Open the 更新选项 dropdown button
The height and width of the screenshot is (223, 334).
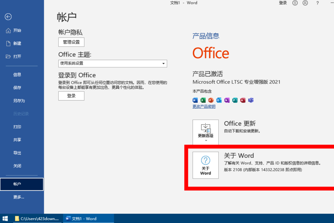(x=205, y=132)
